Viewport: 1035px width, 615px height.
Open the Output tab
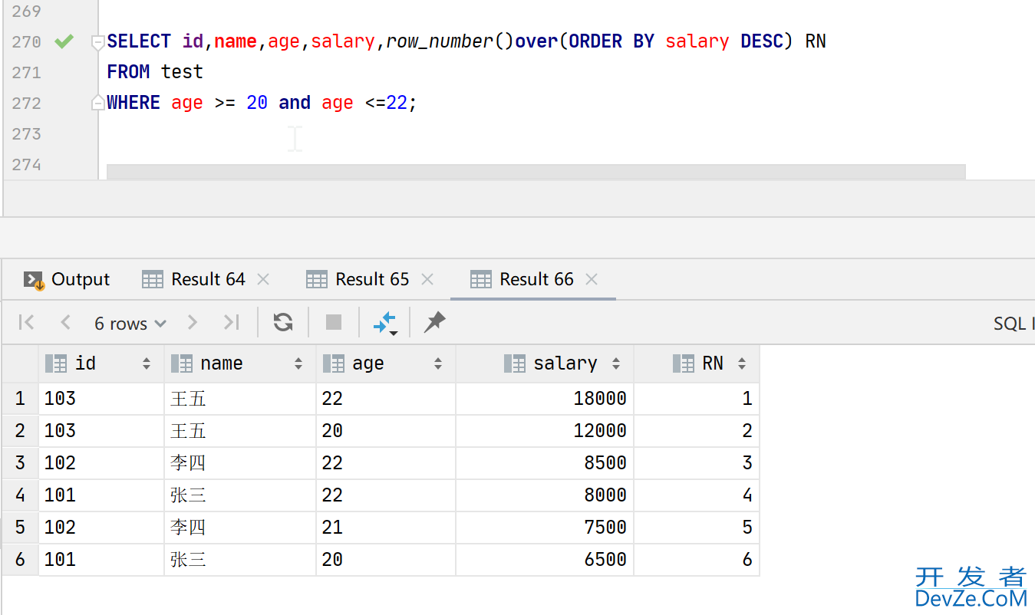(66, 279)
